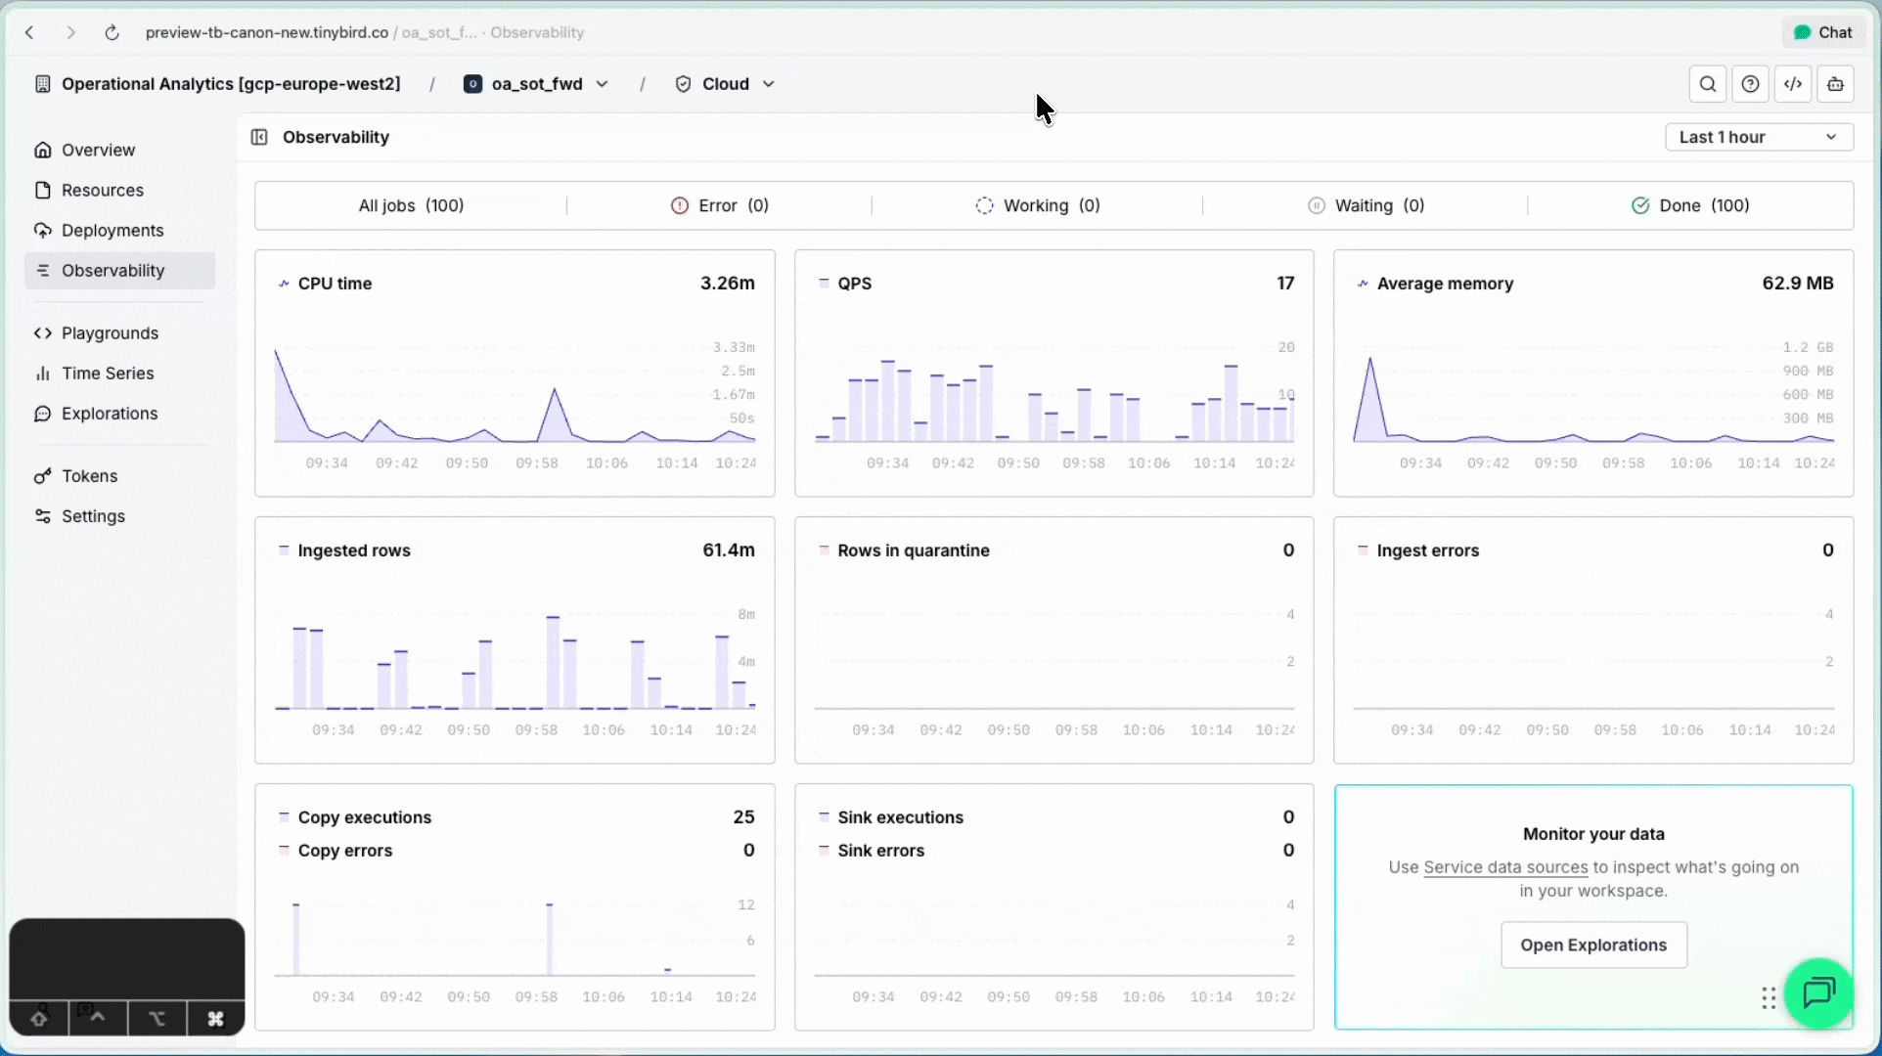Open the floating green chat bubble

(x=1818, y=993)
